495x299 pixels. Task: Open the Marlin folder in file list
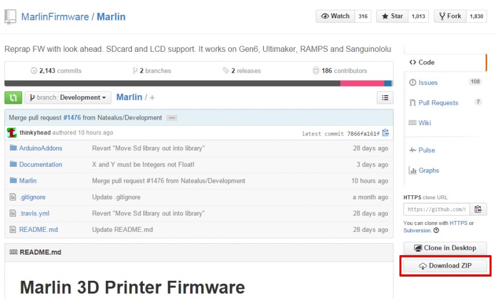[28, 181]
